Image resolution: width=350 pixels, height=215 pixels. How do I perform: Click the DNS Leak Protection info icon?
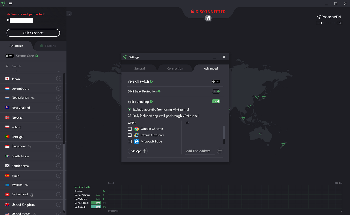pyautogui.click(x=159, y=91)
